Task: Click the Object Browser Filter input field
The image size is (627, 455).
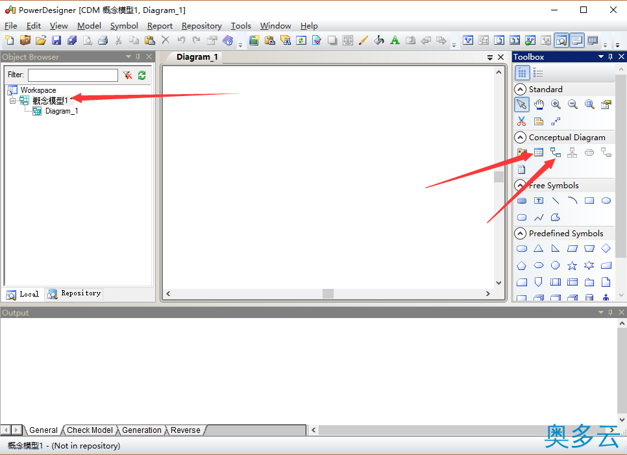Action: coord(73,75)
